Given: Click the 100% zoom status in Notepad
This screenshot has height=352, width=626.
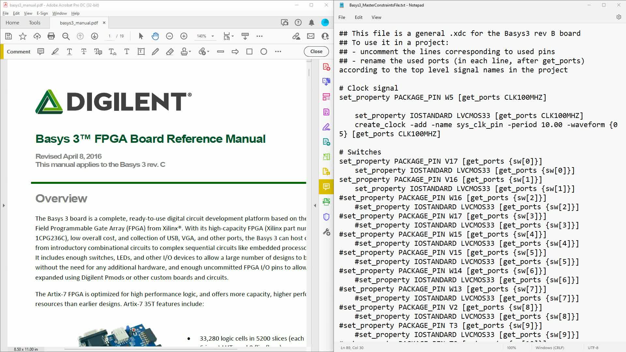Looking at the screenshot, I should point(511,348).
